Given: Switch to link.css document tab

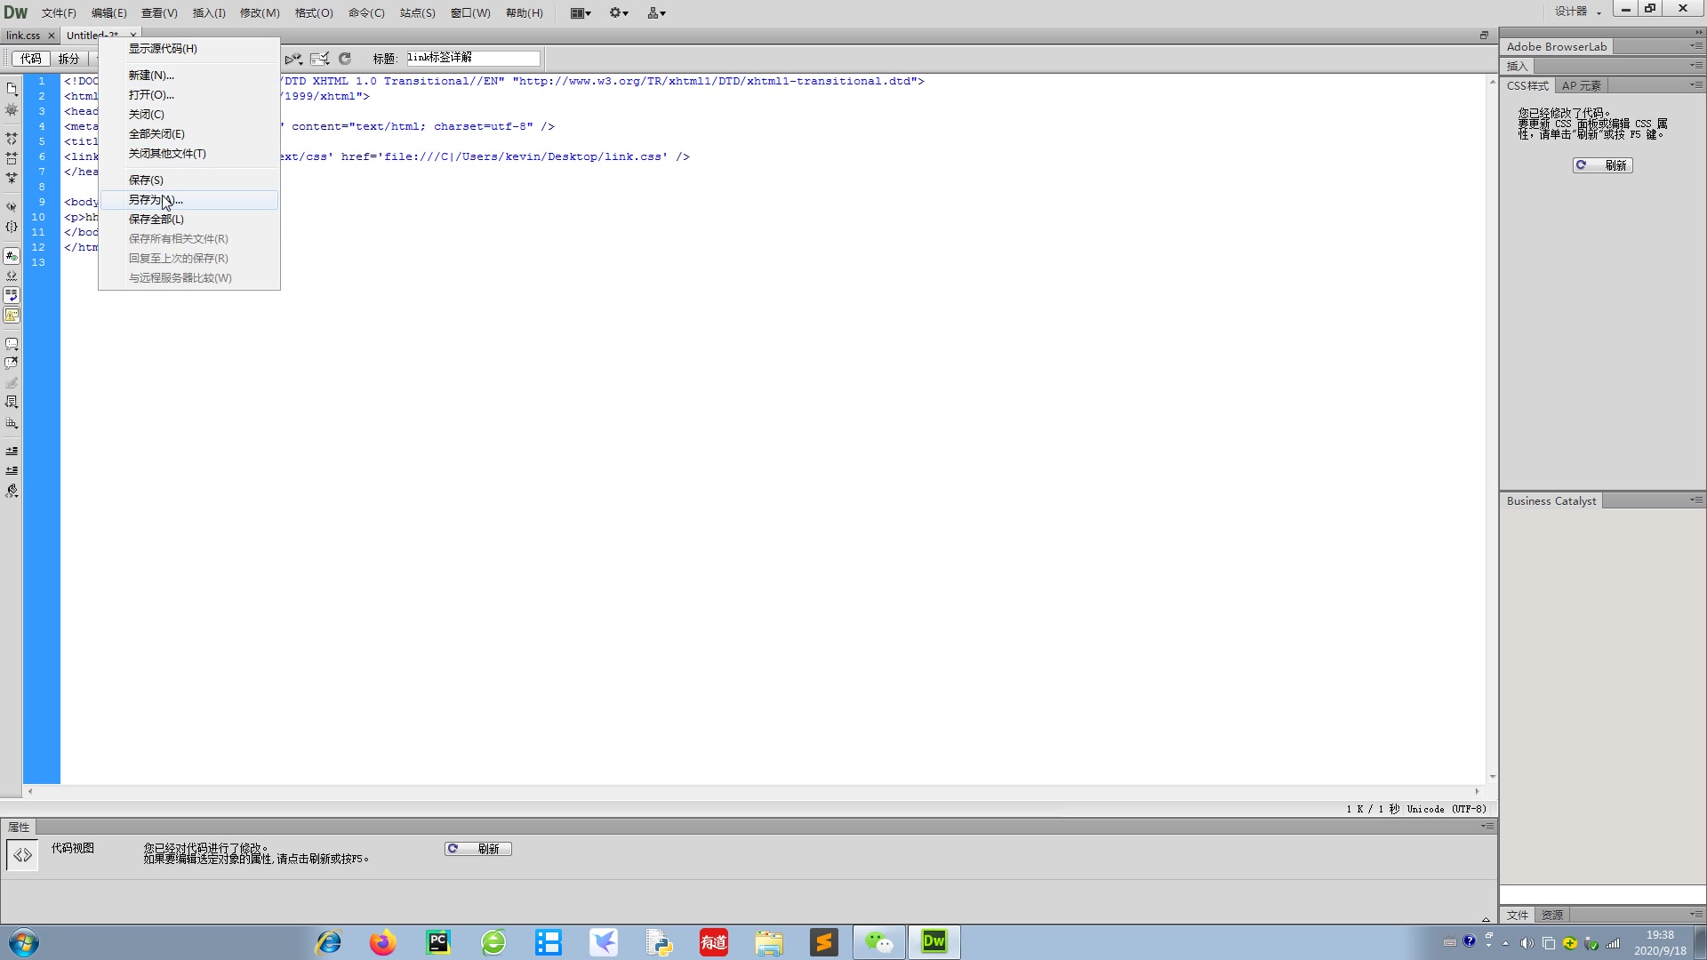Looking at the screenshot, I should pos(23,36).
